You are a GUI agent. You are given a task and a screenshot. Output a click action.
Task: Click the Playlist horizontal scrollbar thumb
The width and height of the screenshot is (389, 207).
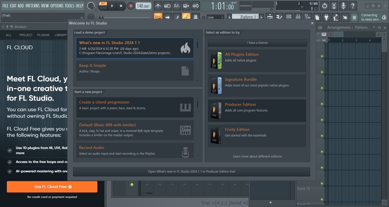(x=338, y=34)
